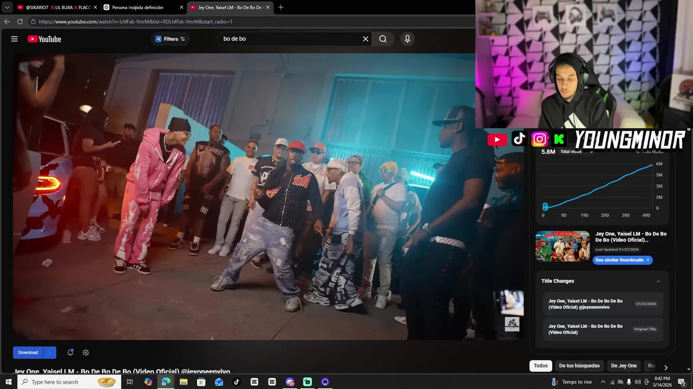
Task: Open the Filters button in header
Action: tap(170, 39)
